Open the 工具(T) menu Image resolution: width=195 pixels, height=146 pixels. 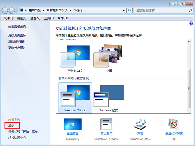pyautogui.click(x=49, y=18)
